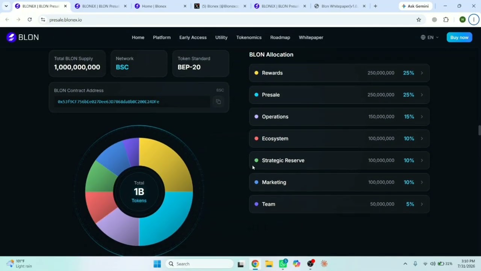481x271 pixels.
Task: Open the Platform nav item
Action: click(x=162, y=37)
